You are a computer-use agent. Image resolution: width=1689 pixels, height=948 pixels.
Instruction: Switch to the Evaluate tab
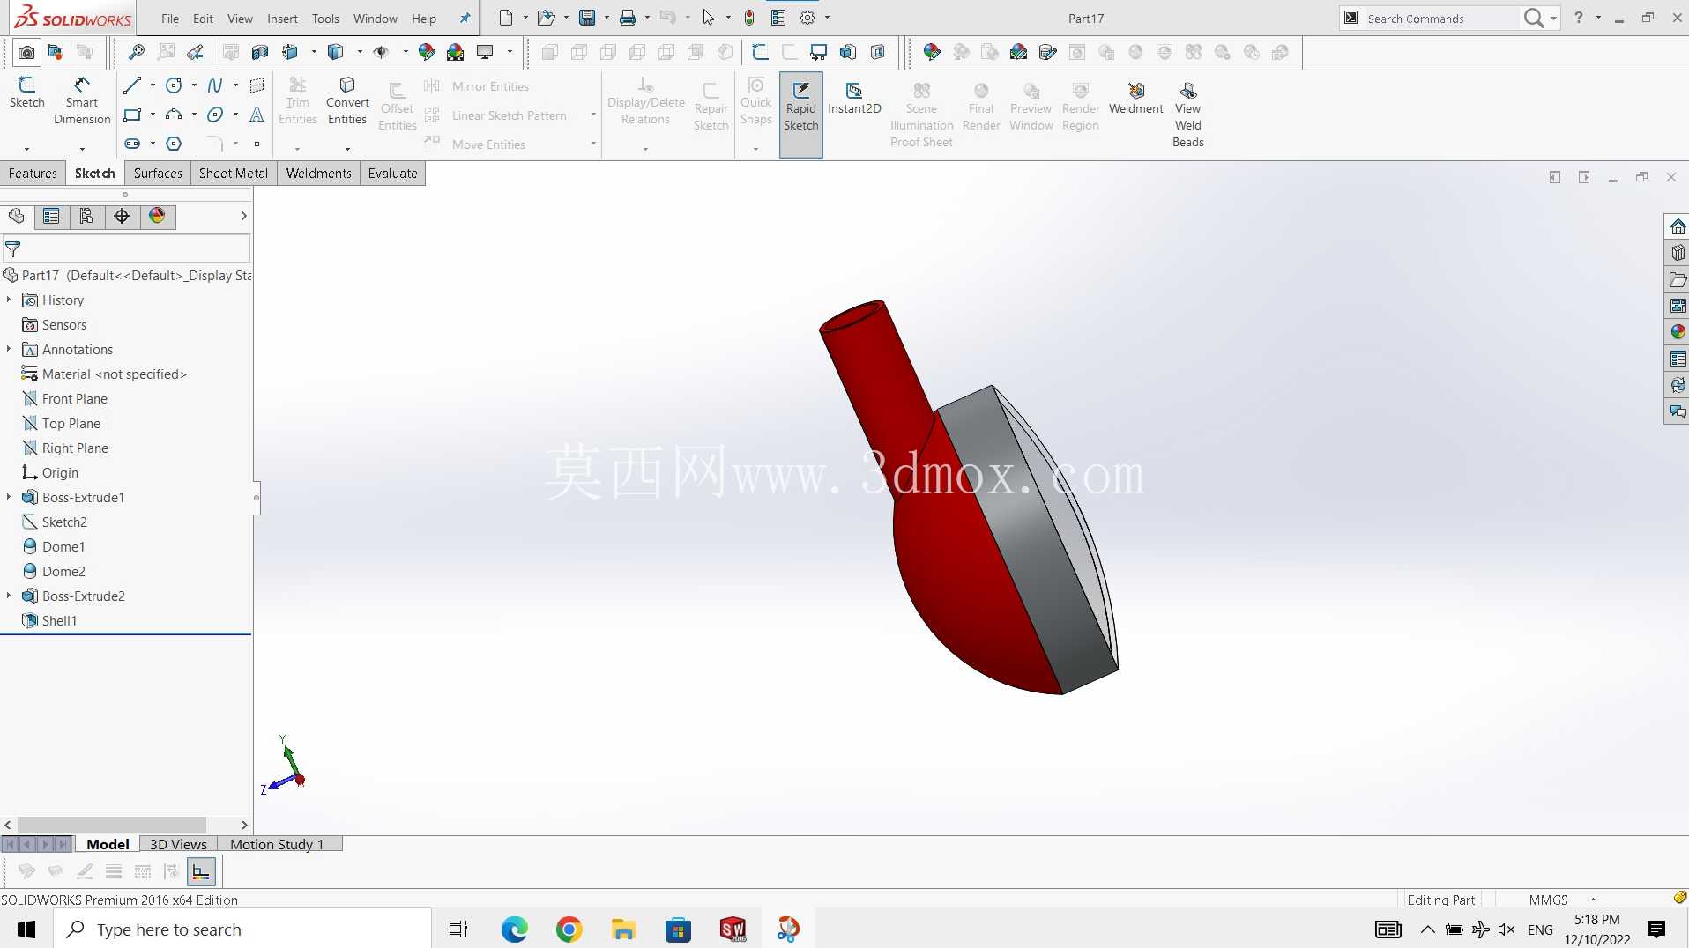pos(392,174)
